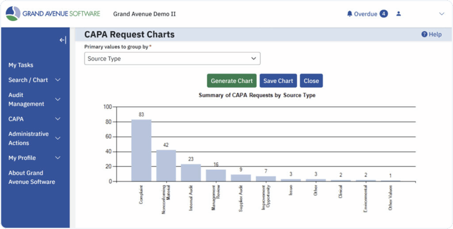
Task: Open the user profile icon
Action: pyautogui.click(x=399, y=14)
